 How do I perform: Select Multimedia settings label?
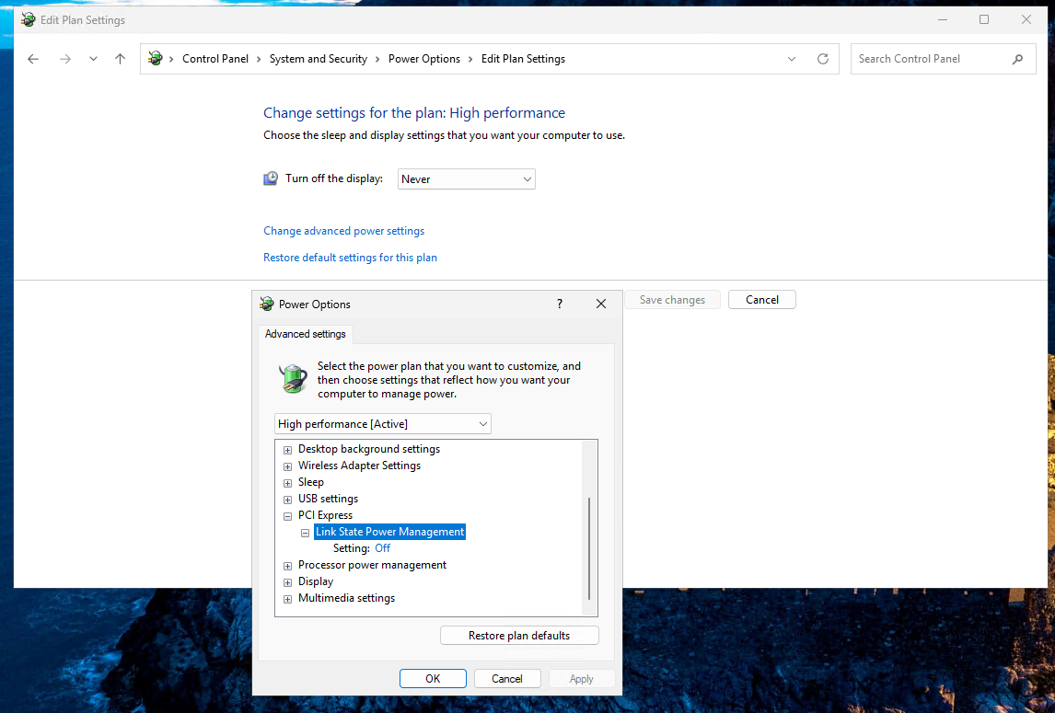tap(346, 598)
